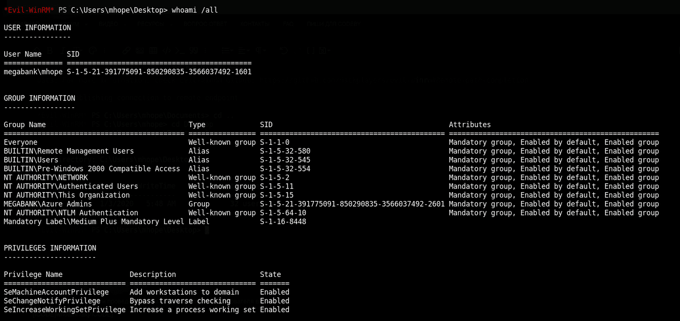This screenshot has height=321, width=680.
Task: Select the SID 'S-1-5-11'
Action: tap(277, 186)
